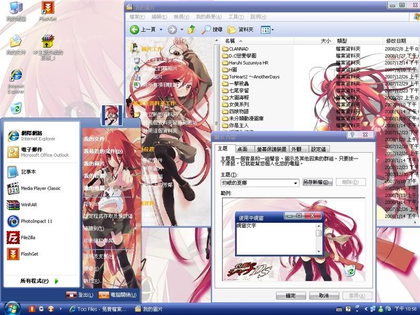Open 我的圖片 in Start menu right column
This screenshot has width=420, height=315.
(x=94, y=163)
